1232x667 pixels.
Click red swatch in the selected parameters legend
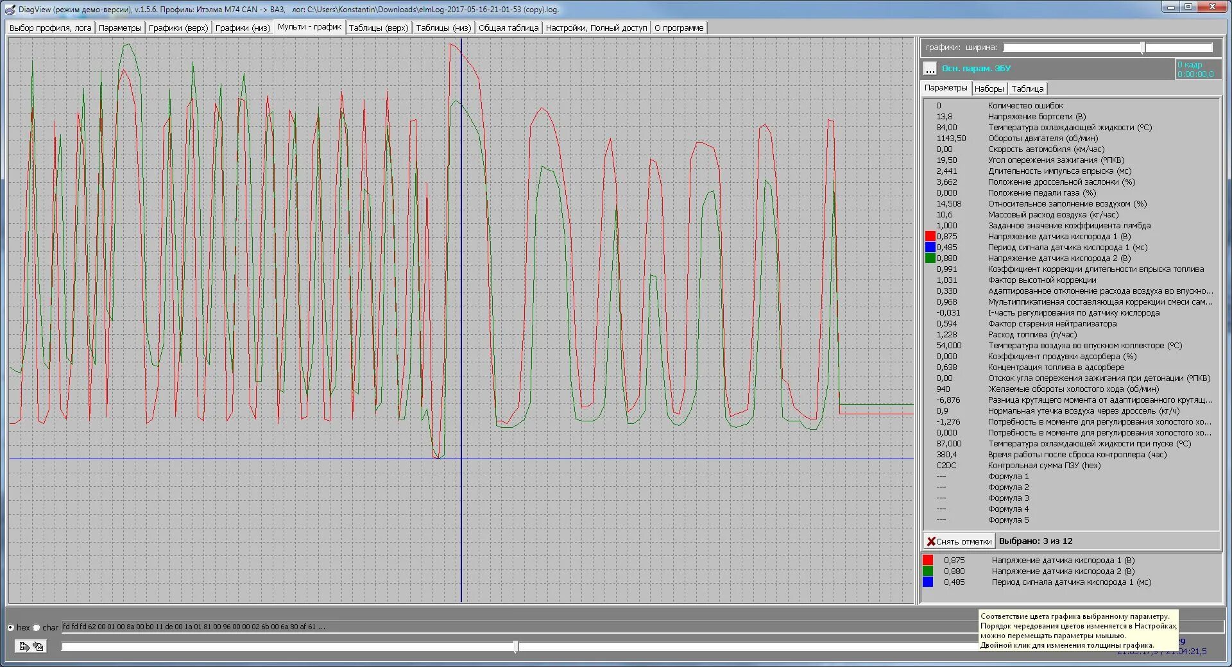click(x=928, y=561)
